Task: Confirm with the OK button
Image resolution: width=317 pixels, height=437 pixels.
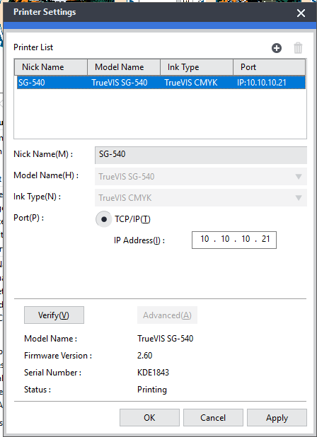Action: (x=149, y=417)
